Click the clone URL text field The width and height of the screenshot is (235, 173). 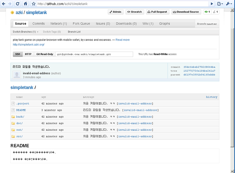tap(94, 54)
